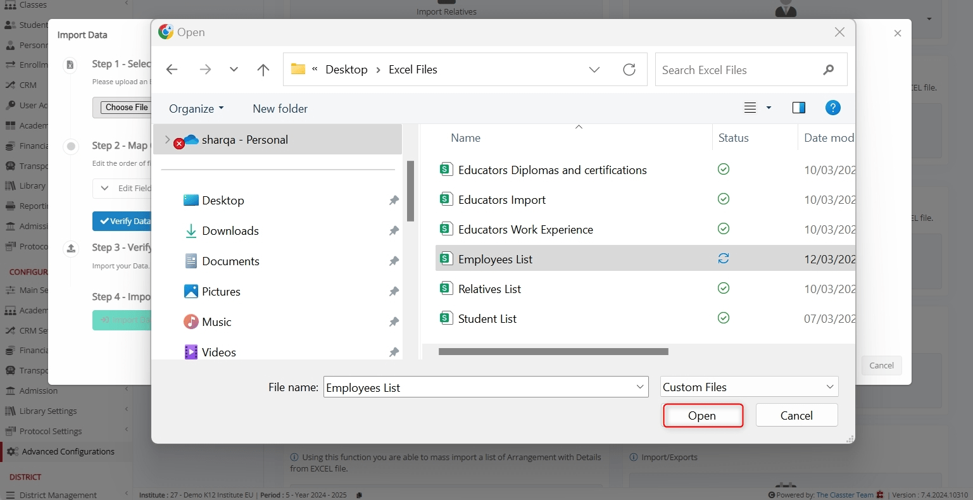Viewport: 973px width, 500px height.
Task: Sort files by Name column header
Action: [465, 138]
